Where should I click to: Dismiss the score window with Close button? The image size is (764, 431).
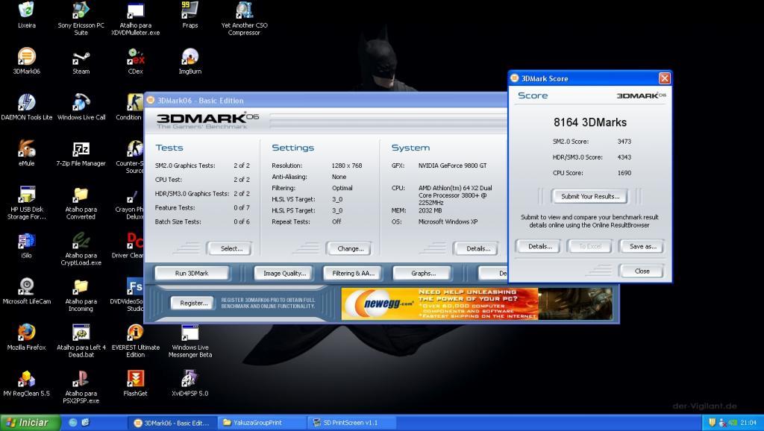coord(642,271)
